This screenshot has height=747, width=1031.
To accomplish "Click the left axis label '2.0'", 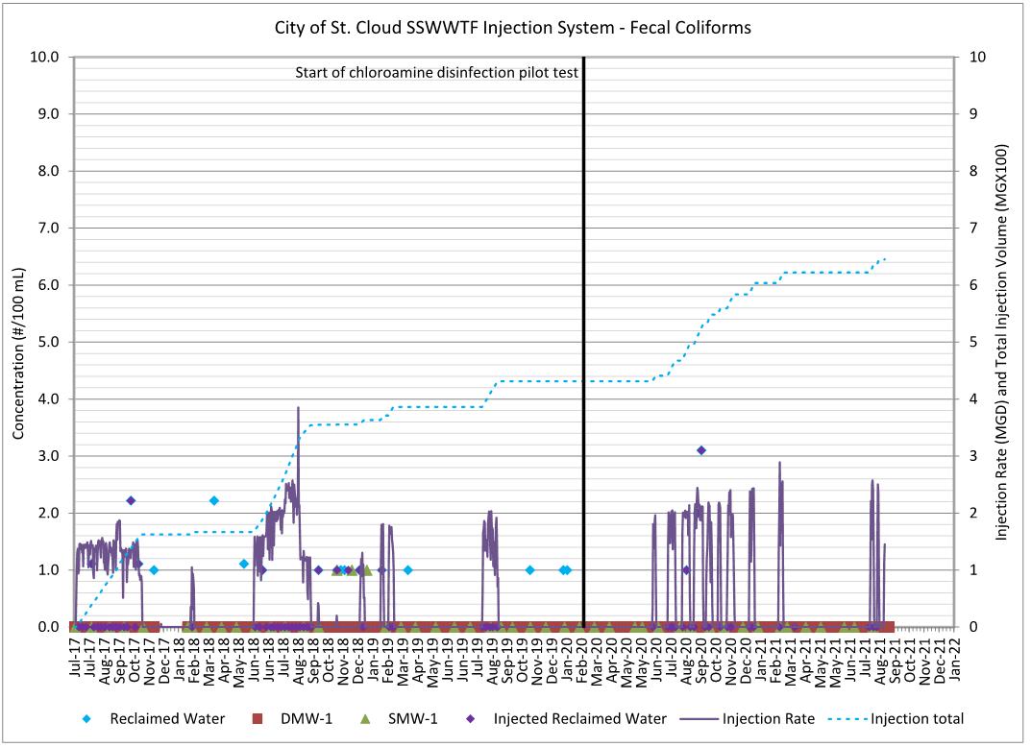I will tap(48, 513).
